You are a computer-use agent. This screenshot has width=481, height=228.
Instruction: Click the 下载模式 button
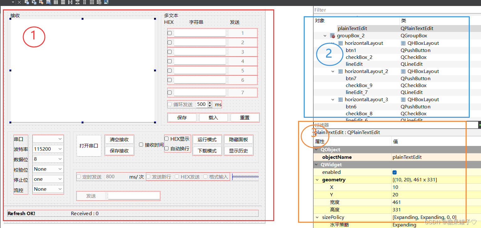(x=207, y=151)
